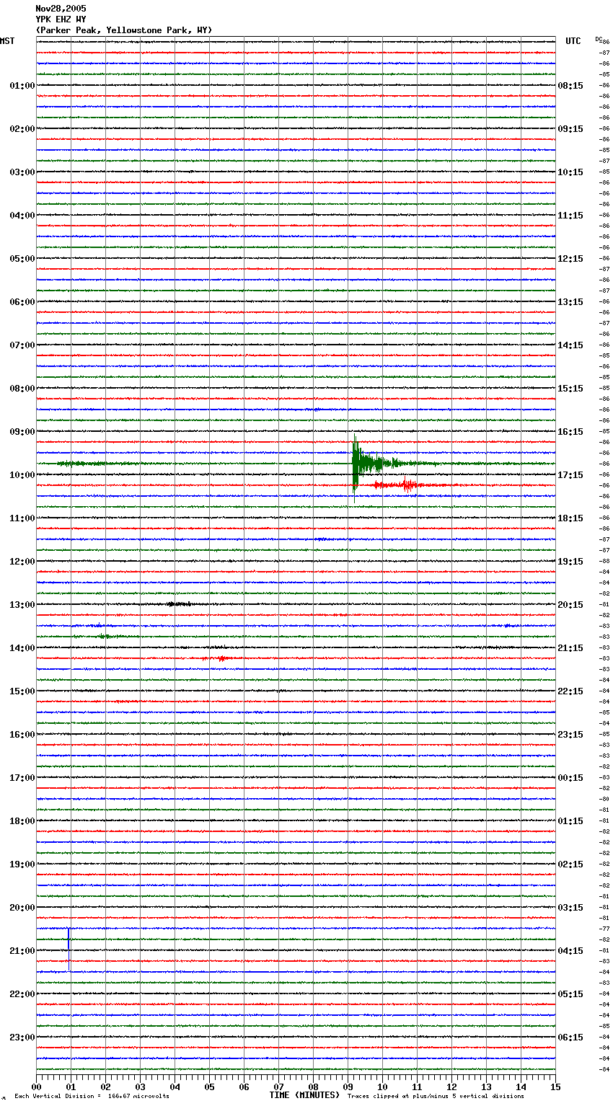This screenshot has height=1106, width=613.
Task: Select the 21:00 MST time label
Action: [x=22, y=951]
